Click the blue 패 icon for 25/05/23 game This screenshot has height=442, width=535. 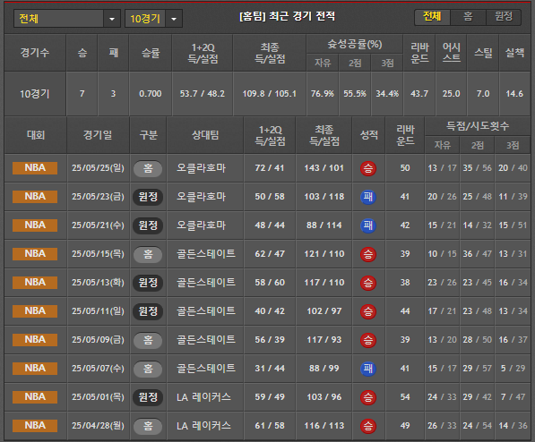[368, 197]
